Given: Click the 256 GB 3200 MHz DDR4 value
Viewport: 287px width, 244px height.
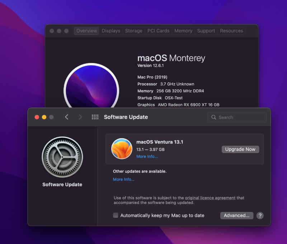Looking at the screenshot, I should point(180,91).
